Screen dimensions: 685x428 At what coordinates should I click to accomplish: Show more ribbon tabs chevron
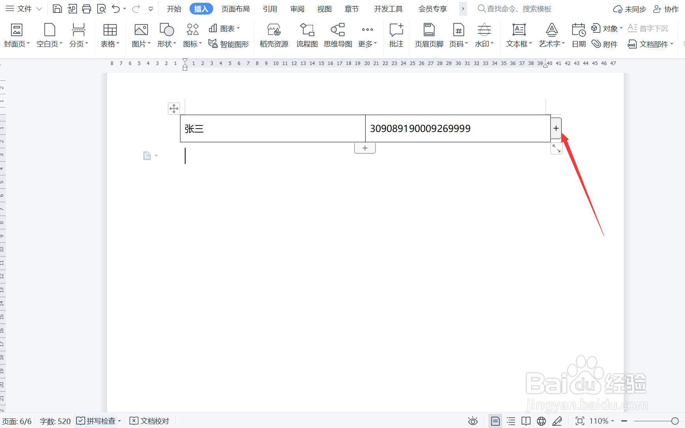tap(463, 9)
